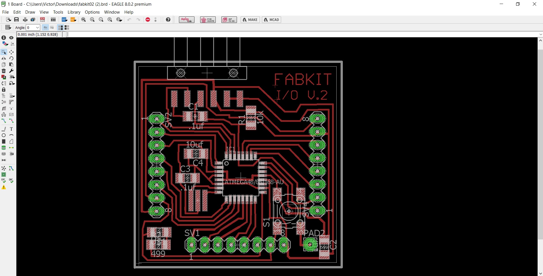Open the Draw menu

click(30, 12)
